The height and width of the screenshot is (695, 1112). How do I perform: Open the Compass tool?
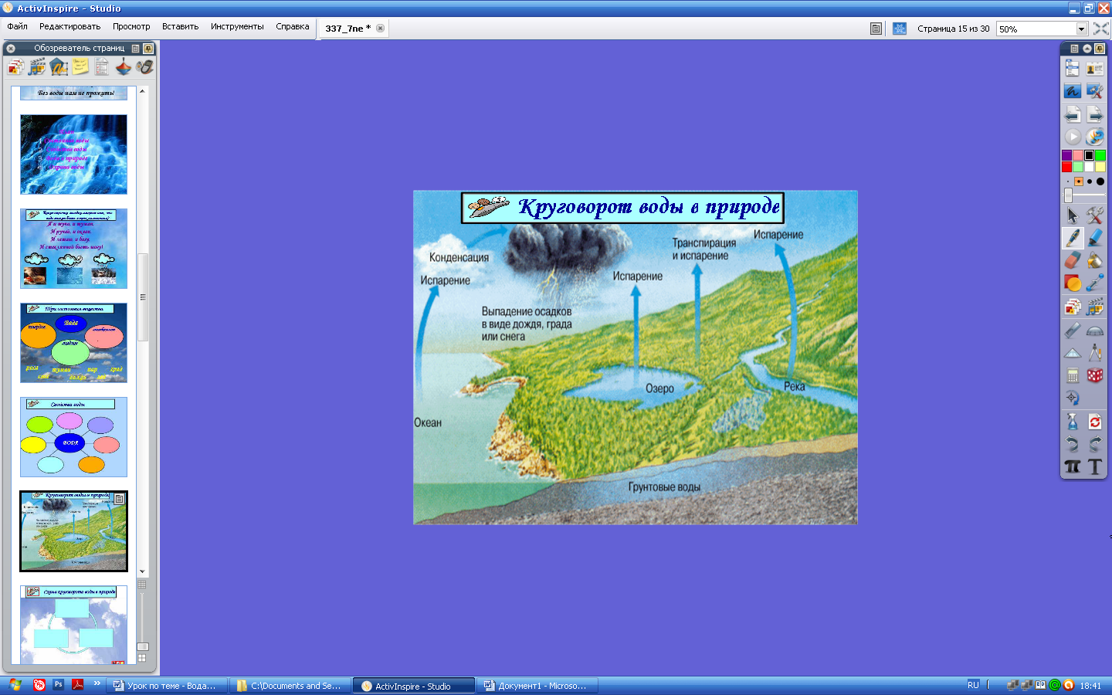coord(1095,353)
